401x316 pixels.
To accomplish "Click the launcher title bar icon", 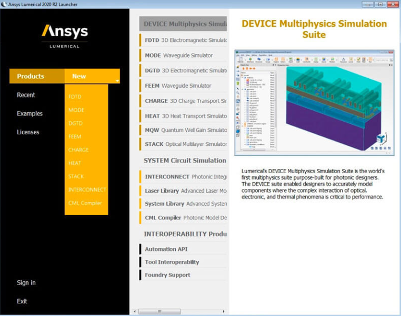I will (x=4, y=4).
